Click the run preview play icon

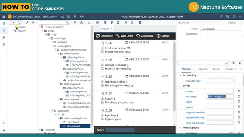click(98, 22)
